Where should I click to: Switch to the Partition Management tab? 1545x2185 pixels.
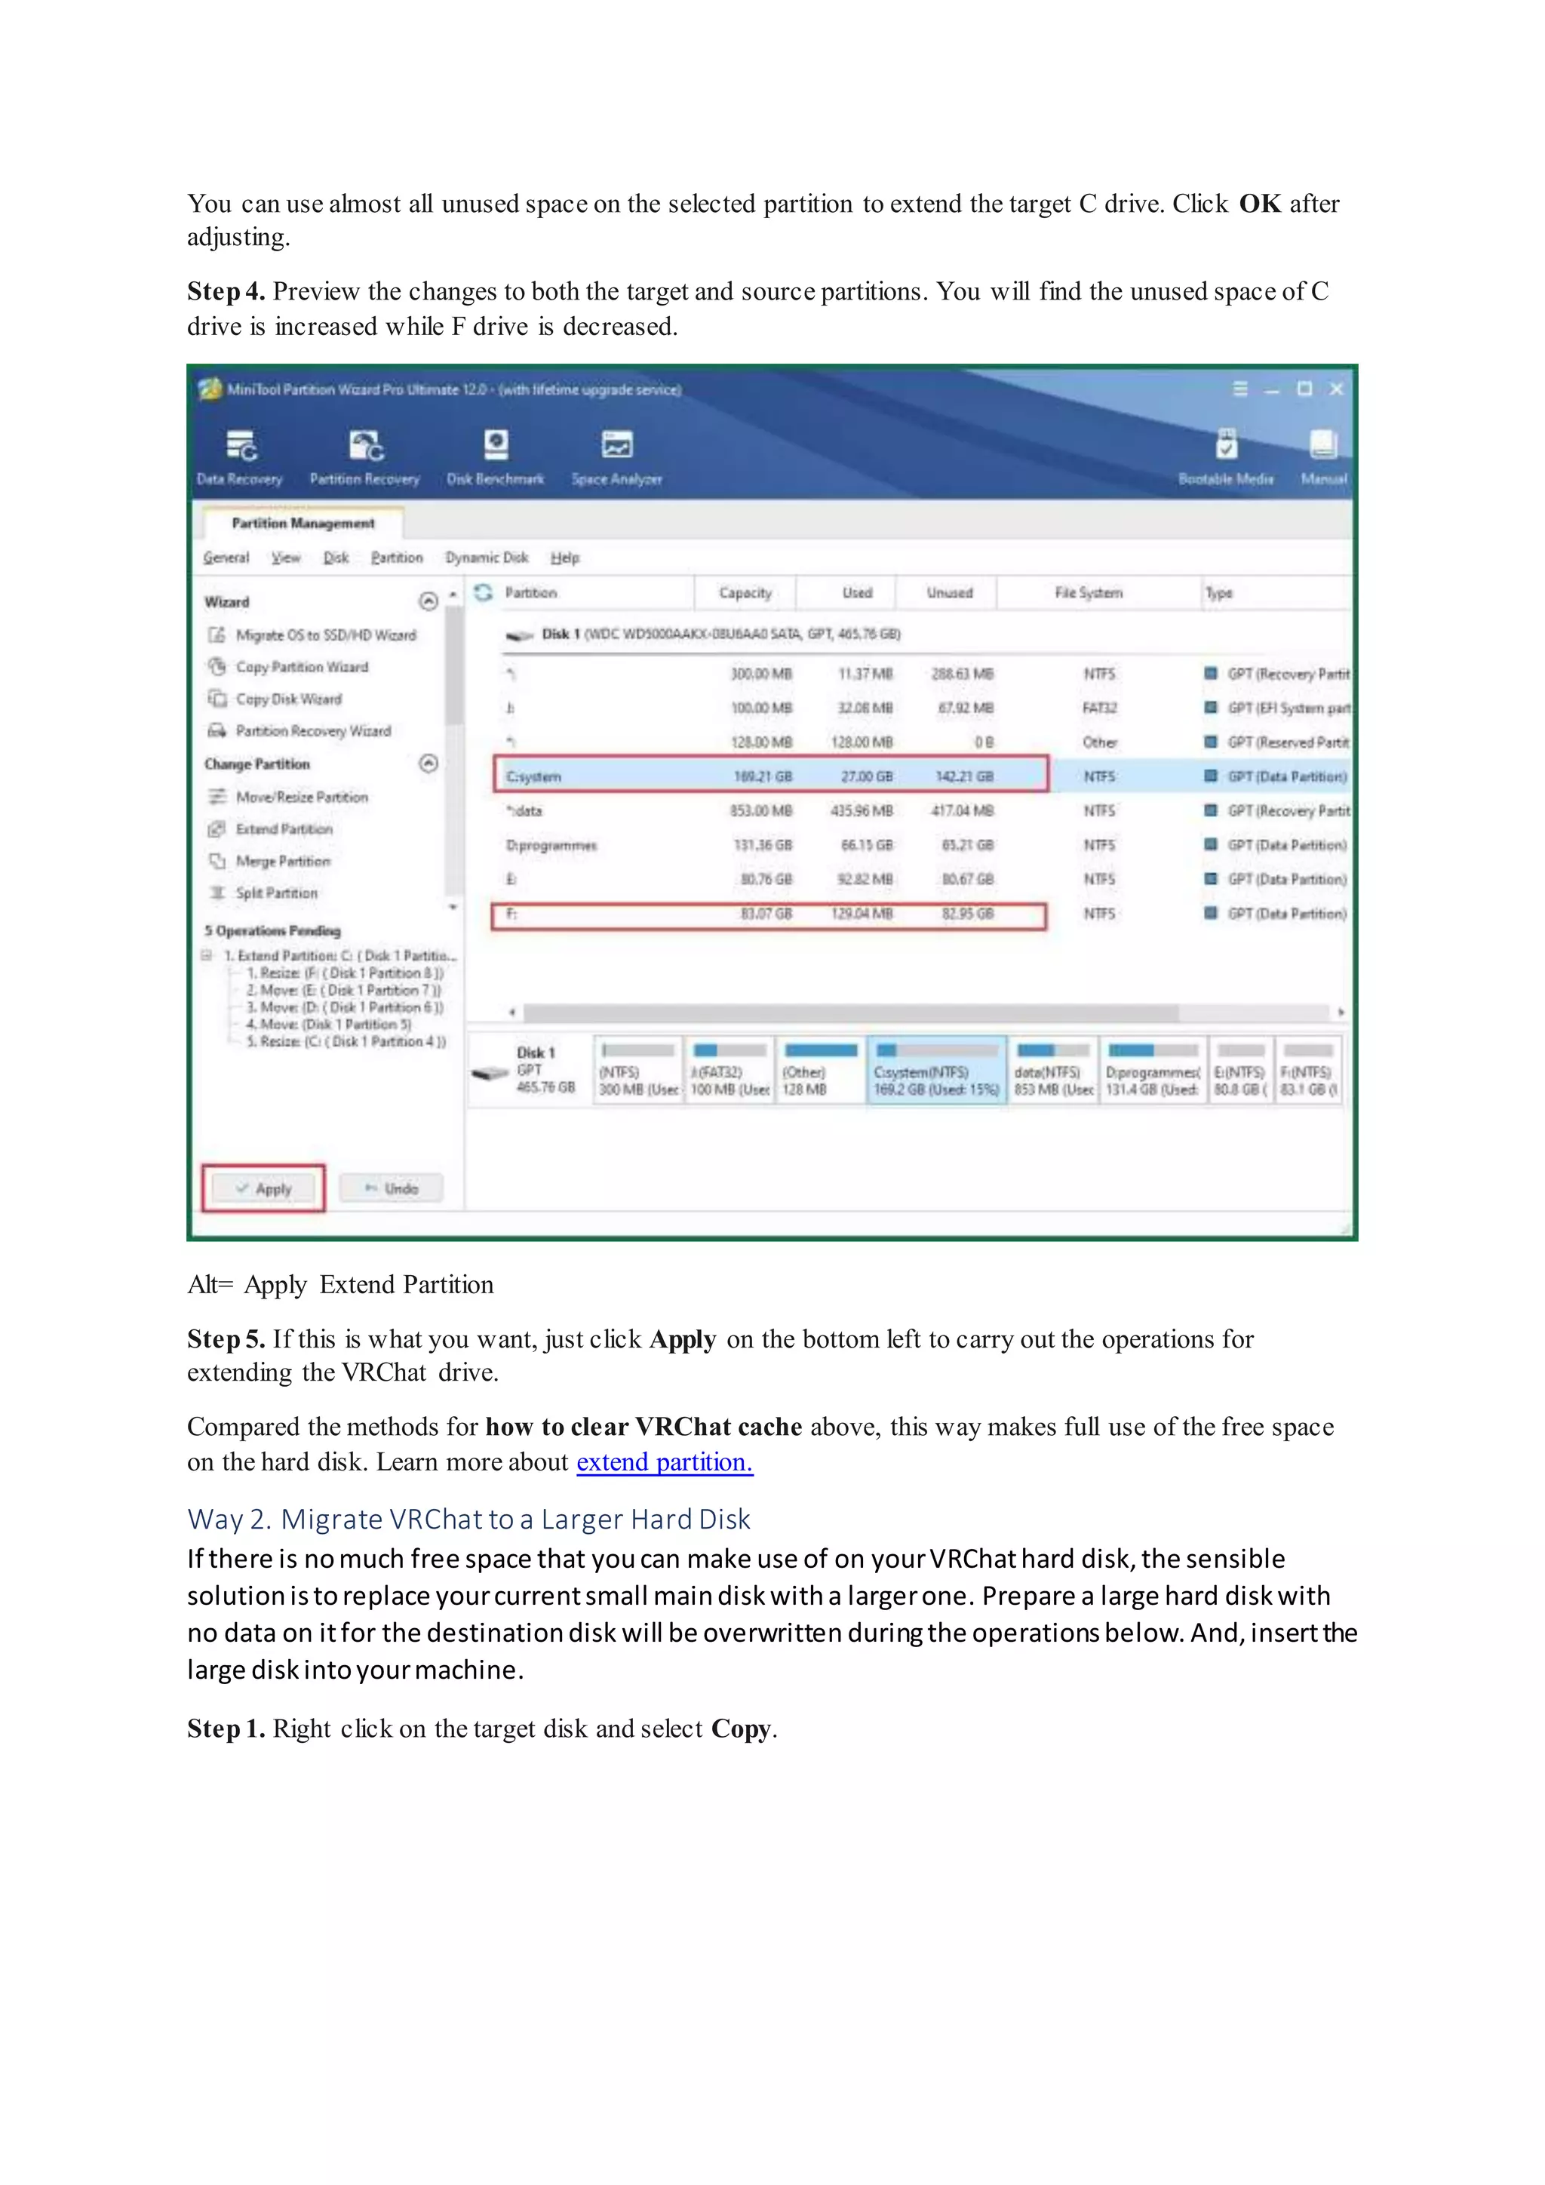[303, 524]
